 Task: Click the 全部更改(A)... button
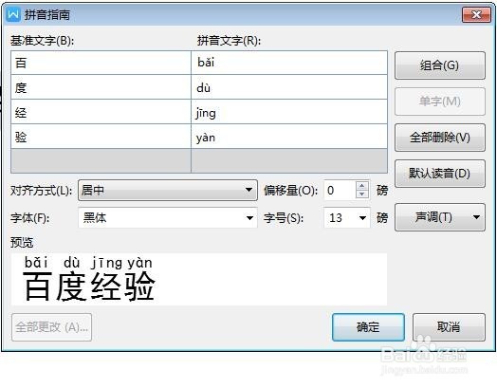point(51,327)
